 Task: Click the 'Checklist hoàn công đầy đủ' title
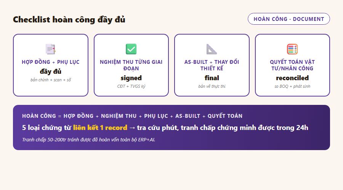[69, 20]
